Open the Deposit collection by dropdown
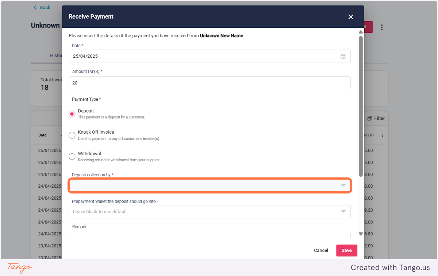 pyautogui.click(x=210, y=185)
